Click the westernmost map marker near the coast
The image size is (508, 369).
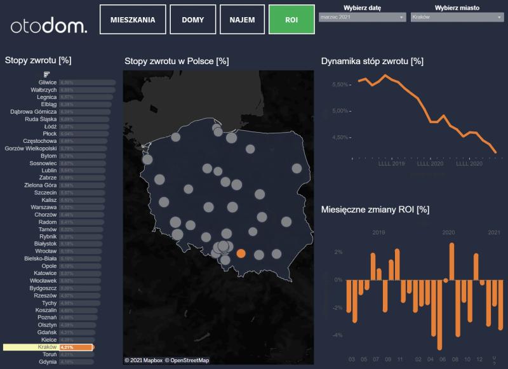point(147,159)
